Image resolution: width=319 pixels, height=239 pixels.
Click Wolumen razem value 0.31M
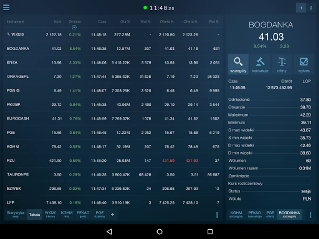(x=305, y=168)
